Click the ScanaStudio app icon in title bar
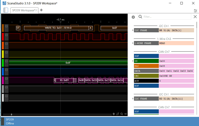Image resolution: width=199 pixels, height=126 pixels. click(x=4, y=3)
